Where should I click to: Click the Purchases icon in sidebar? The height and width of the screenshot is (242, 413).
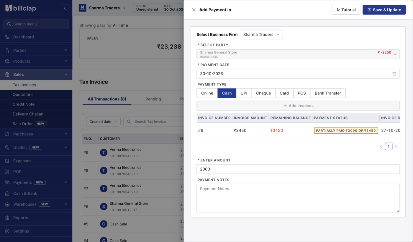pos(7,134)
